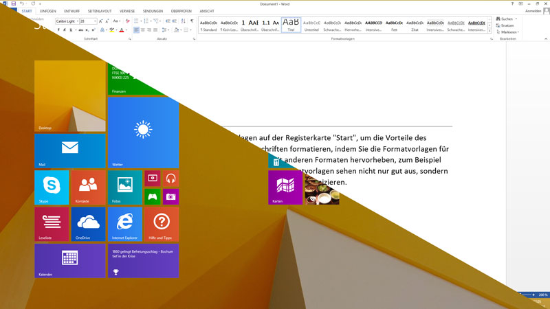Sort the selection with the A-Z sort icon
This screenshot has width=550, height=309.
[x=183, y=21]
